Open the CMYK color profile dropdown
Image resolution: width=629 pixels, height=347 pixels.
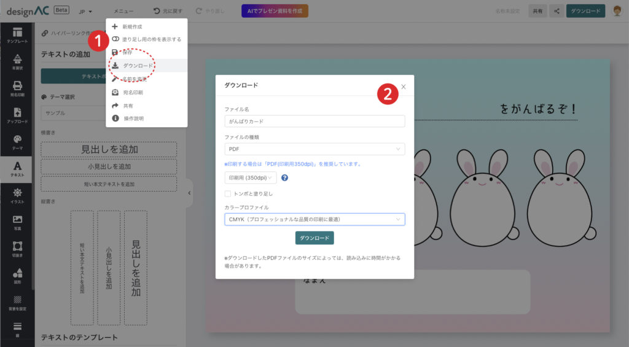(314, 219)
